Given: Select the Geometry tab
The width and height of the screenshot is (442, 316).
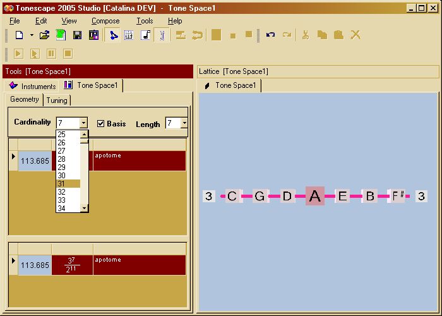Looking at the screenshot, I should [24, 99].
